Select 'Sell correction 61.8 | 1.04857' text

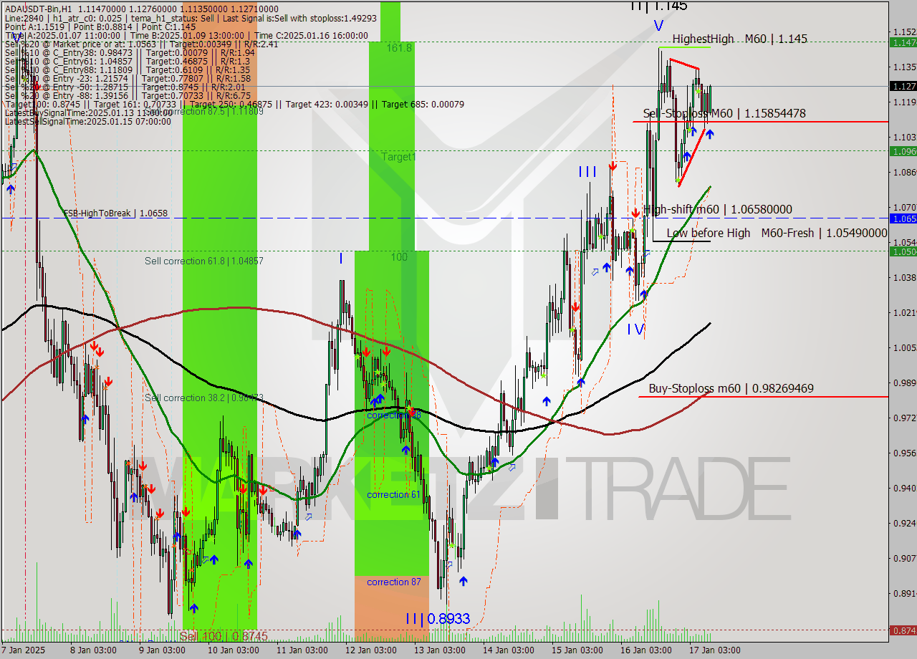click(204, 261)
